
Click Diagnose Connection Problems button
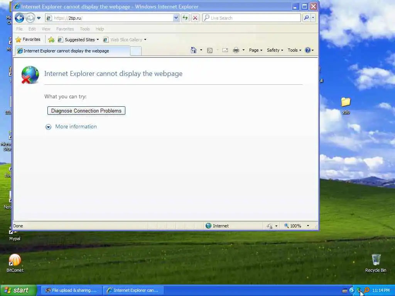pyautogui.click(x=86, y=111)
